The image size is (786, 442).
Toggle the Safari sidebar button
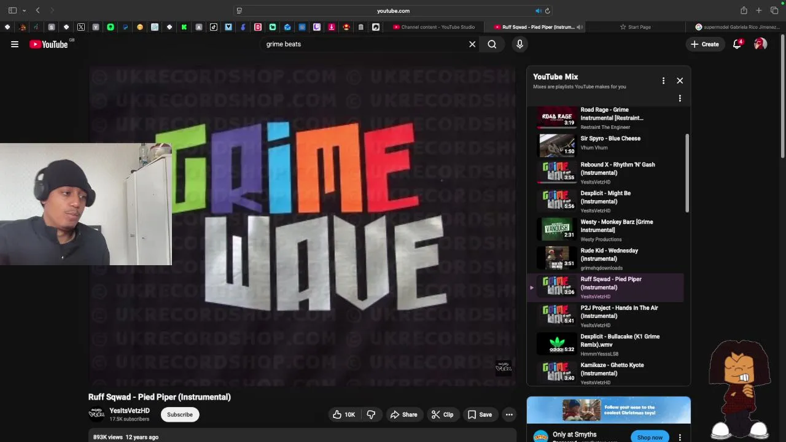(x=12, y=10)
